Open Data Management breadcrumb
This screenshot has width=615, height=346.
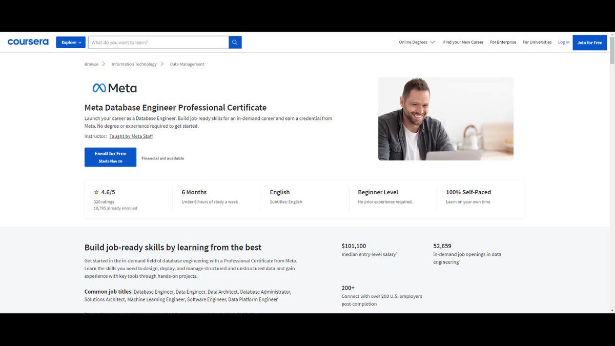[187, 64]
